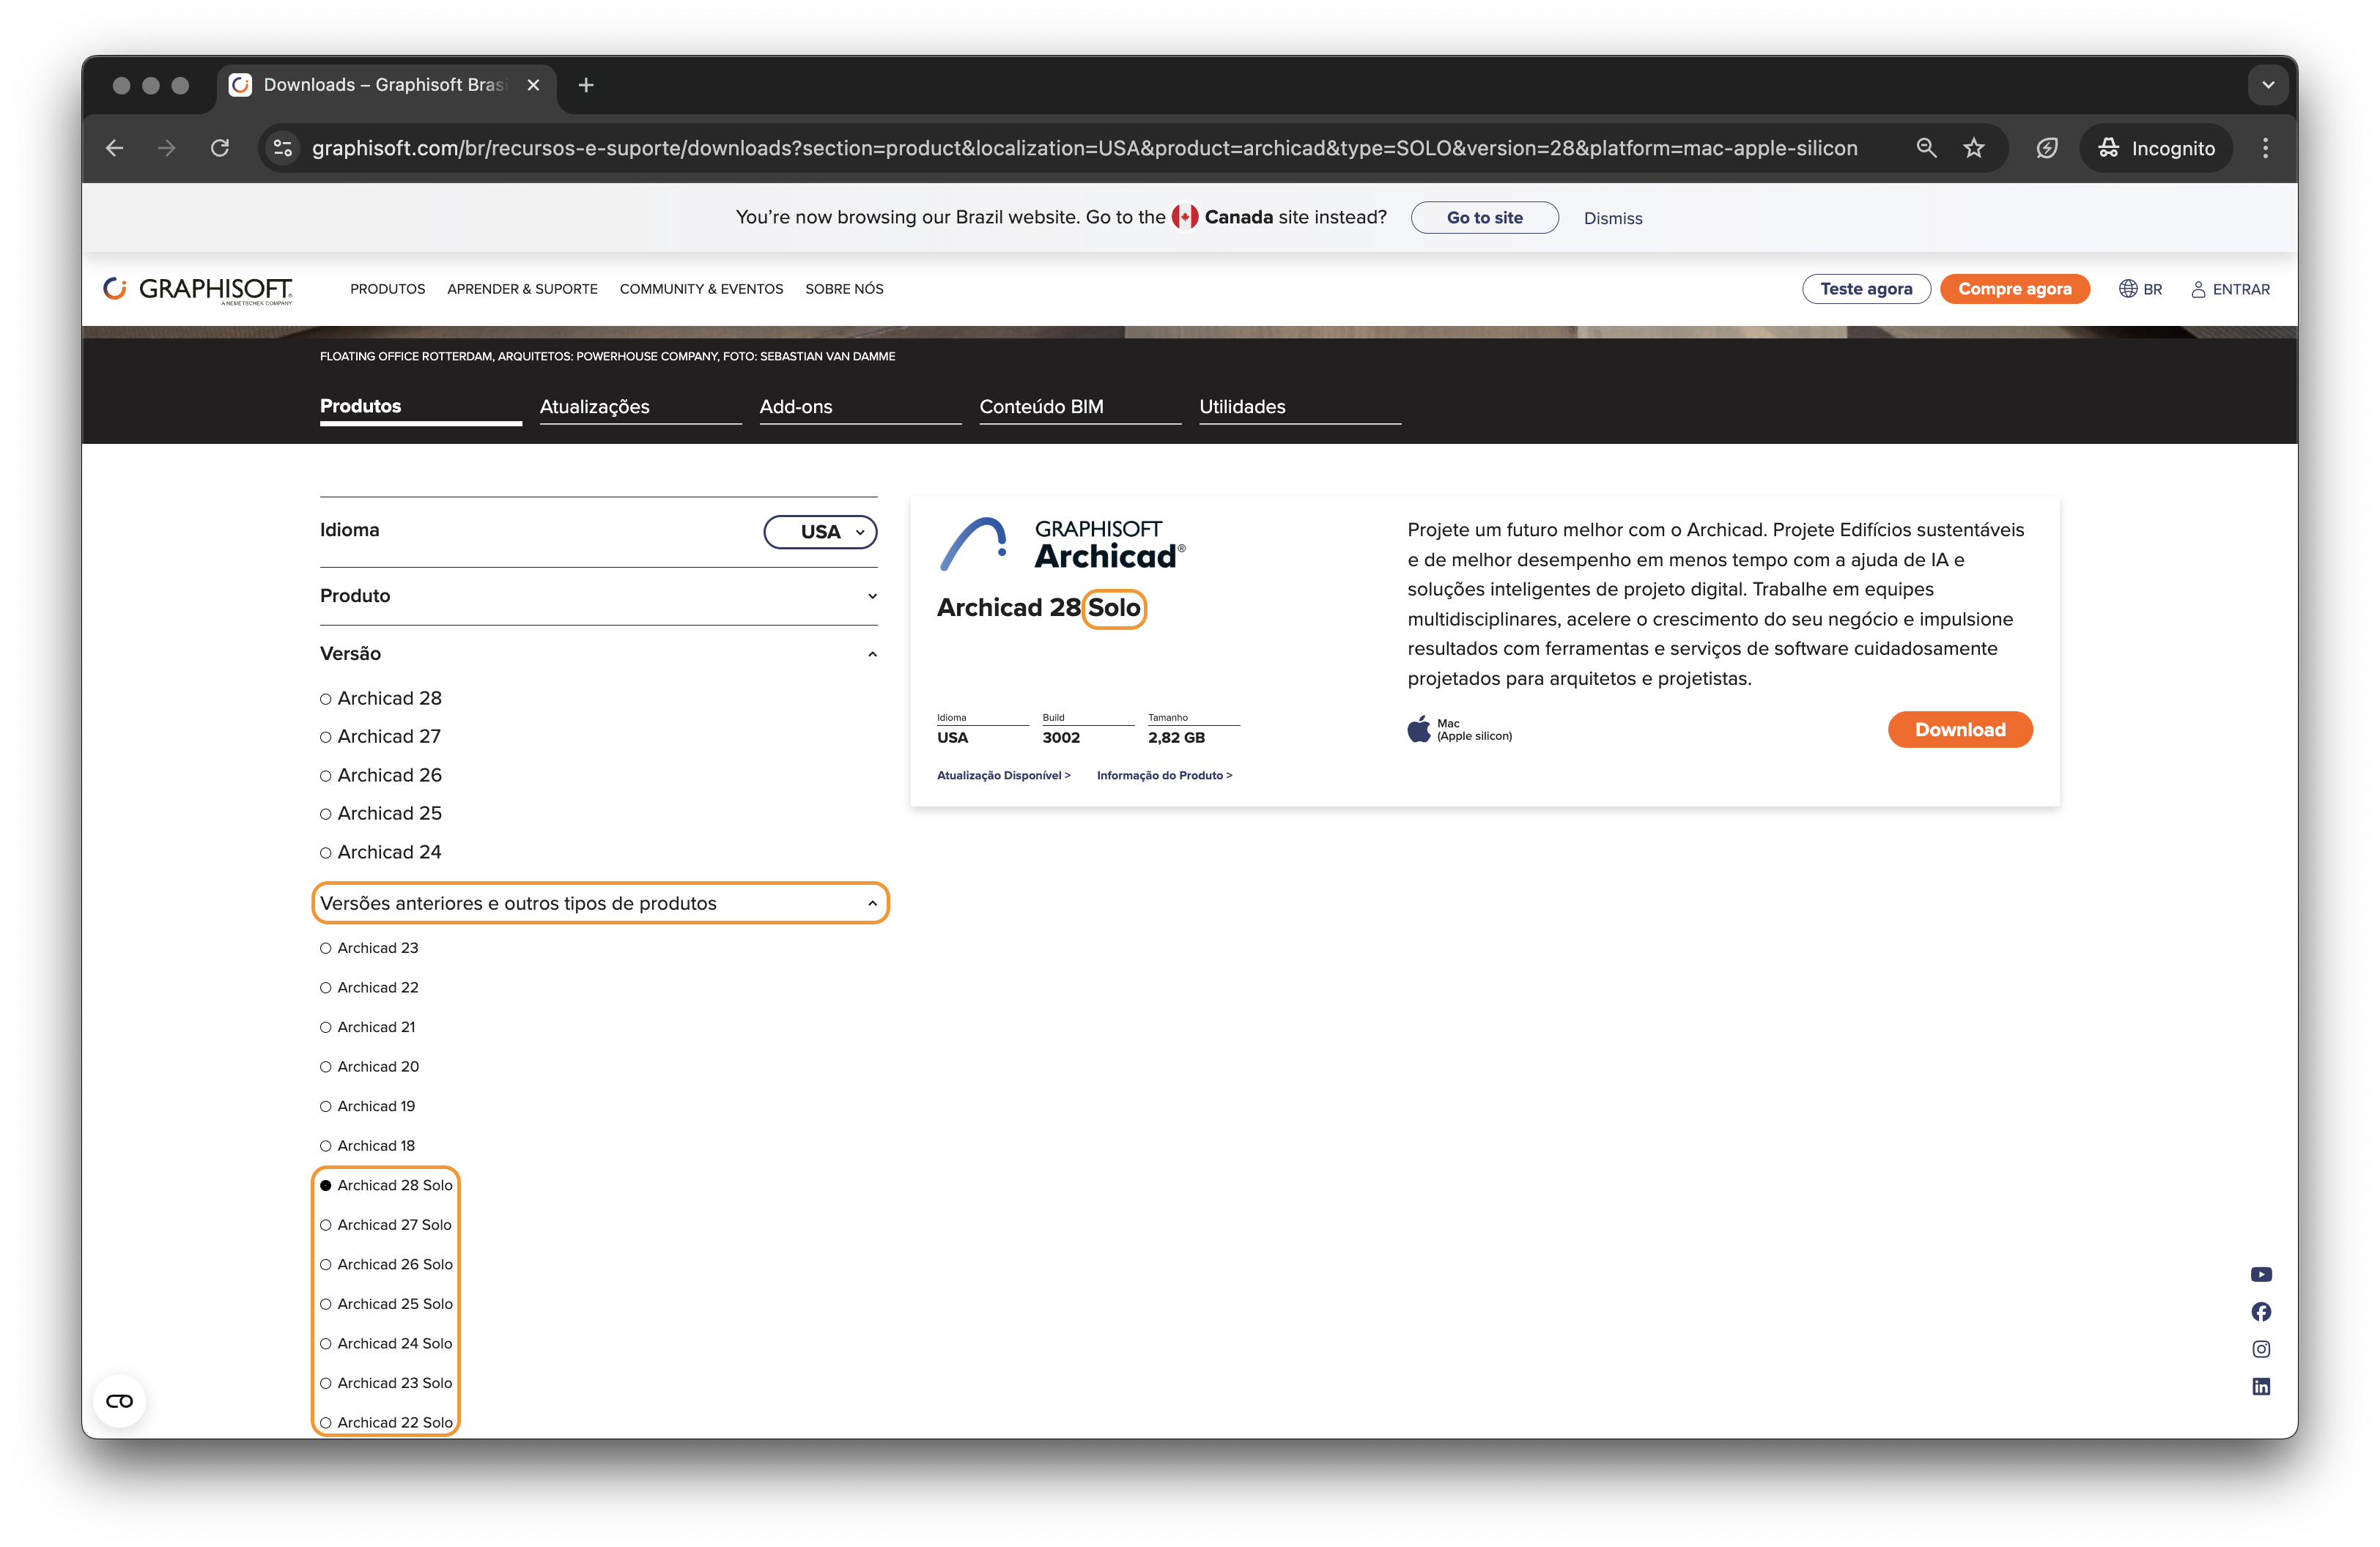
Task: Click the address bar URL field
Action: (x=1085, y=148)
